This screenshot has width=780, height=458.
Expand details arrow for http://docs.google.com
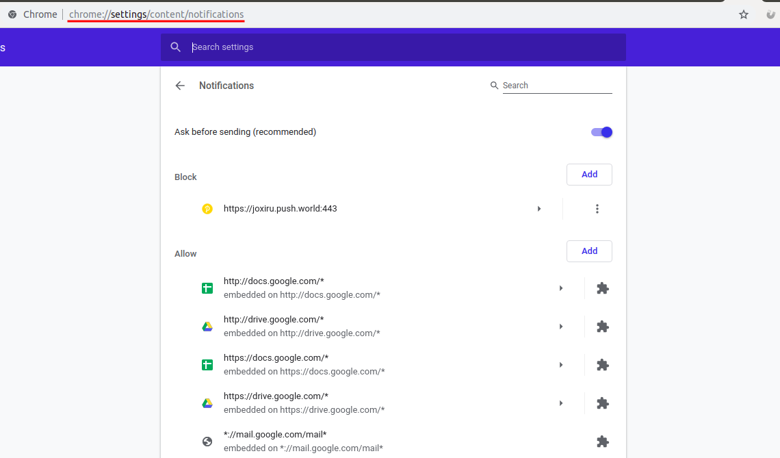click(x=561, y=288)
